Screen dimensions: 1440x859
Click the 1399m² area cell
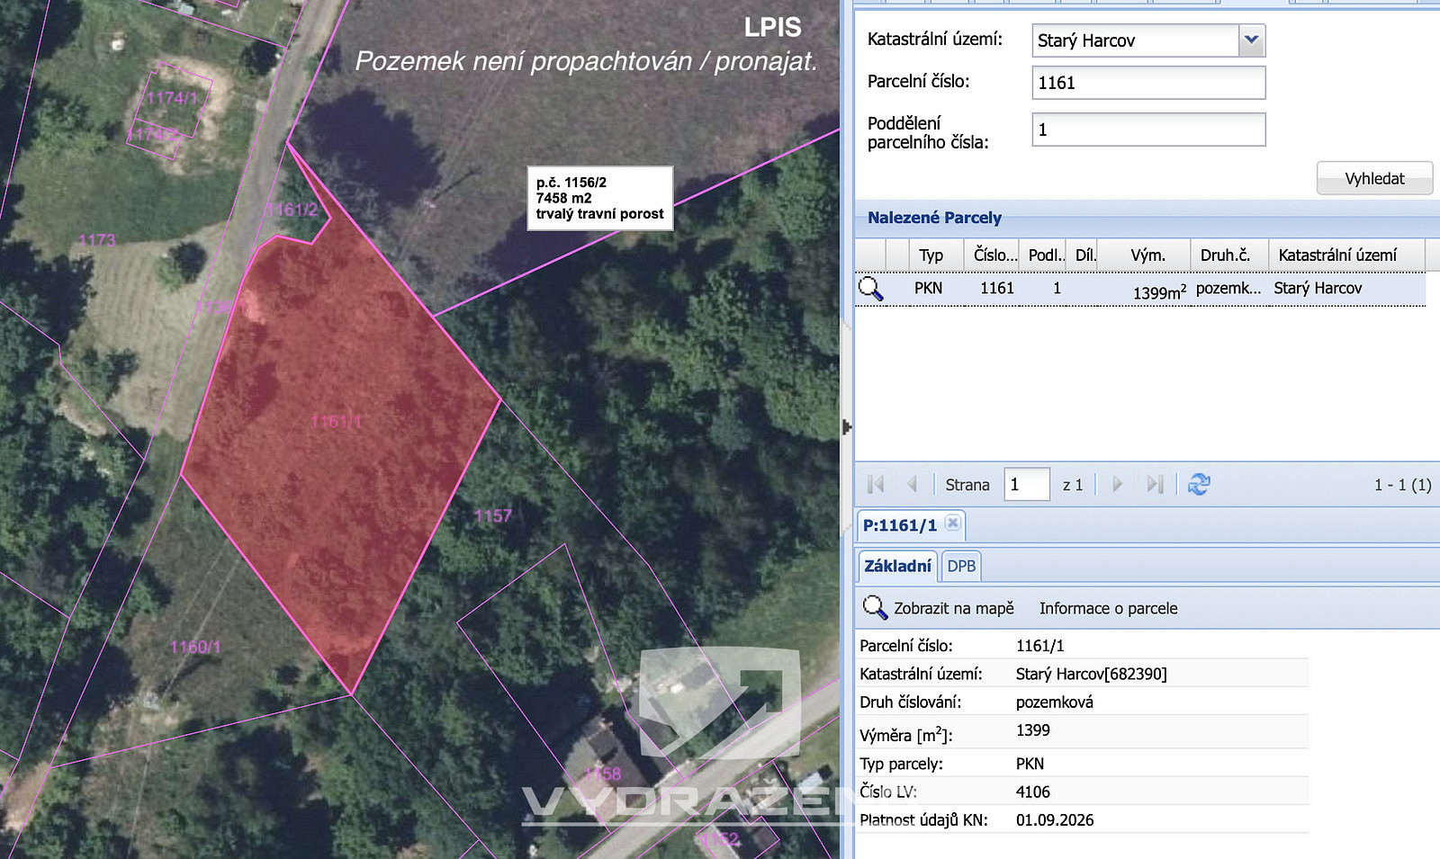coord(1159,292)
